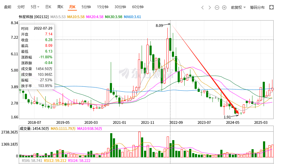Open the 分时 intraday chart tab

[21, 7]
